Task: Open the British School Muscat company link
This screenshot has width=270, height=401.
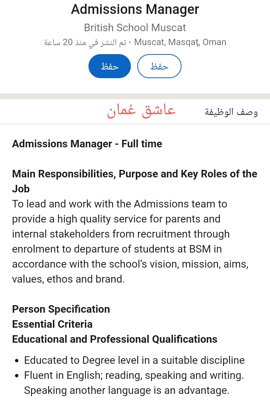Action: (x=135, y=27)
